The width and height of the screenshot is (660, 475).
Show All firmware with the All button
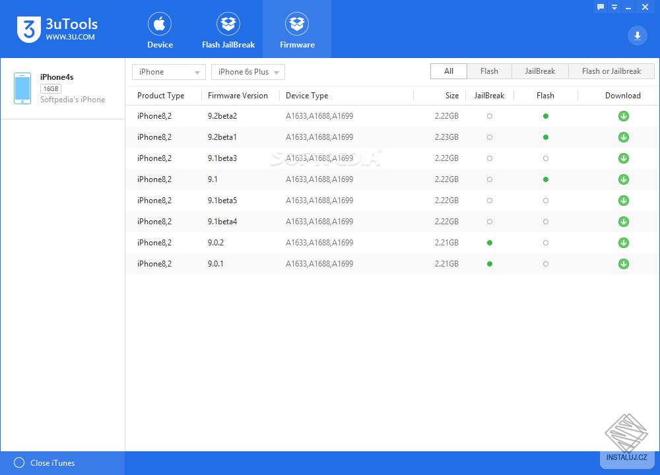coord(449,71)
